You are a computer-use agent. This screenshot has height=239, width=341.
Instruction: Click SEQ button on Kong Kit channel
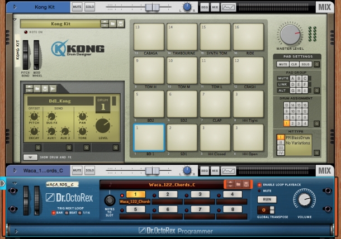[205, 7]
